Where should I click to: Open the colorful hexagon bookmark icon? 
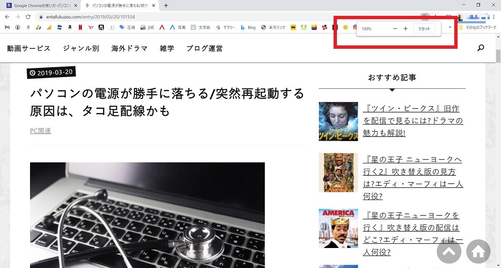[314, 28]
